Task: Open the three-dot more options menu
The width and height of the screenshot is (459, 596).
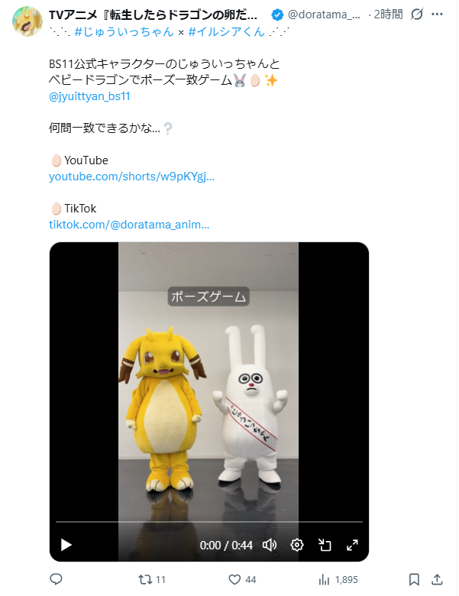Action: coord(437,15)
